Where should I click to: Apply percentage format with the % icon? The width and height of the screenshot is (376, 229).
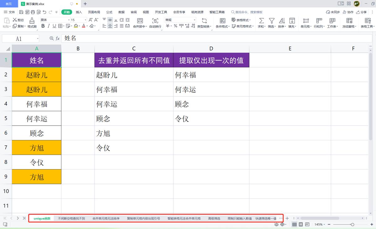pyautogui.click(x=175, y=26)
